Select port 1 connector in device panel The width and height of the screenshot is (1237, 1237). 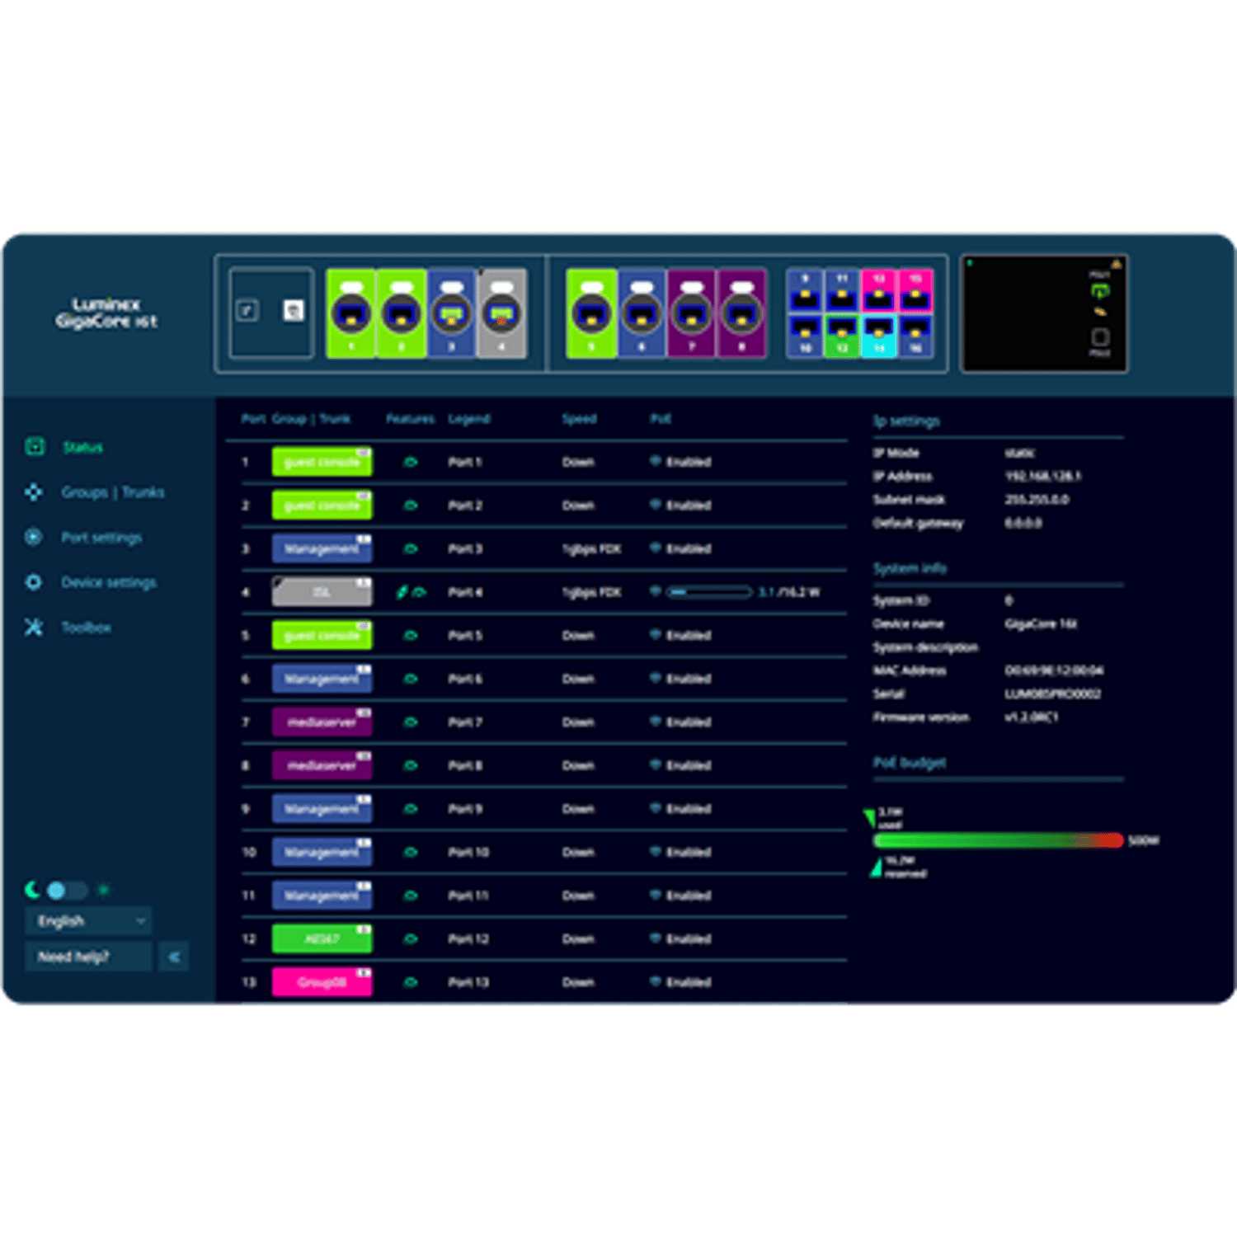point(351,314)
